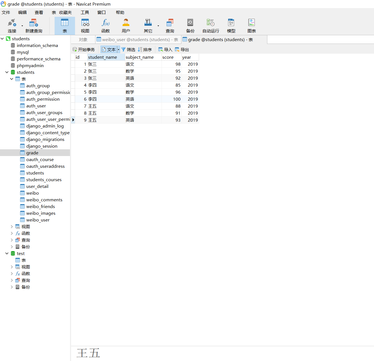Open the 模型 model toolbar button
This screenshot has width=374, height=361.
coord(231,26)
